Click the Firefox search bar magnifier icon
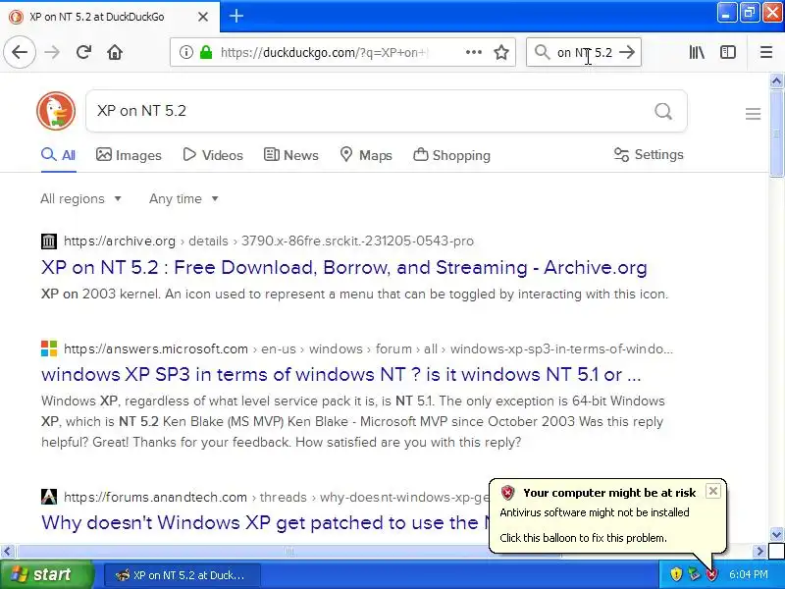Image resolution: width=785 pixels, height=589 pixels. coord(542,52)
